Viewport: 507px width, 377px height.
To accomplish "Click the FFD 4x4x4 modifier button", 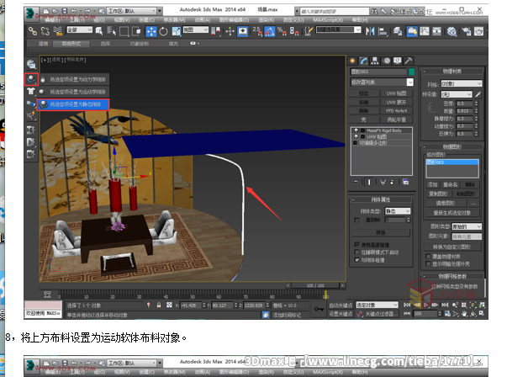I will tap(395, 110).
